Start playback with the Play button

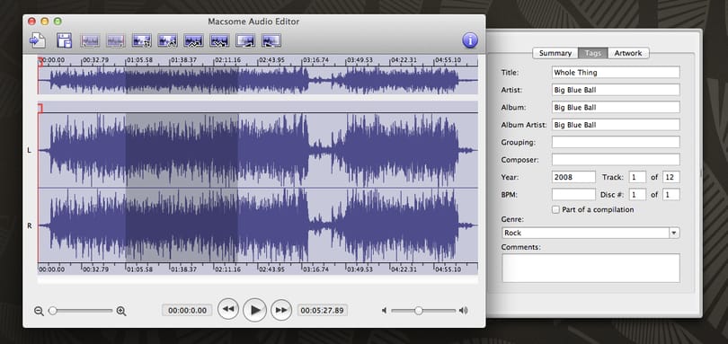click(x=255, y=310)
